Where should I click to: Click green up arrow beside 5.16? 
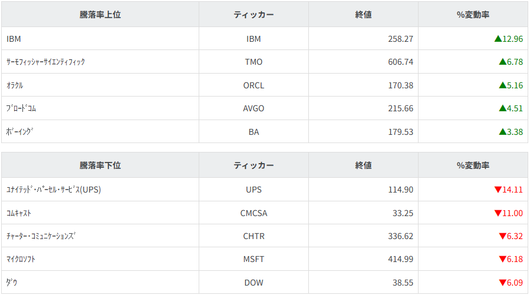(x=502, y=85)
